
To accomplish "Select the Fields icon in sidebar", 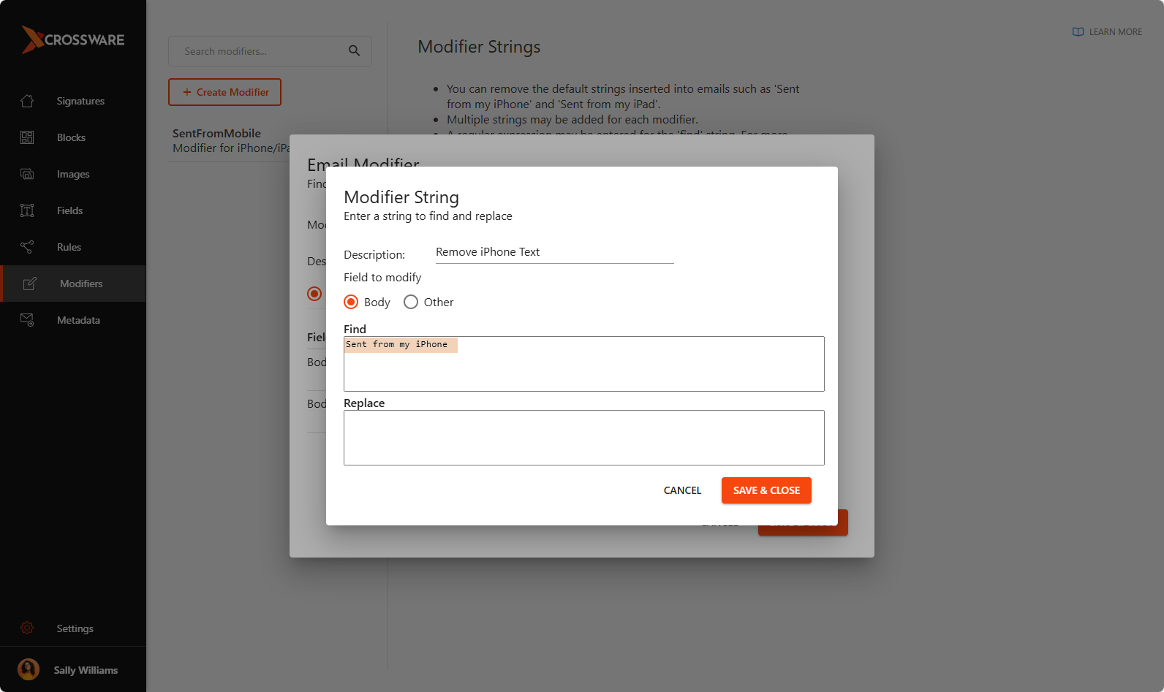I will point(27,210).
